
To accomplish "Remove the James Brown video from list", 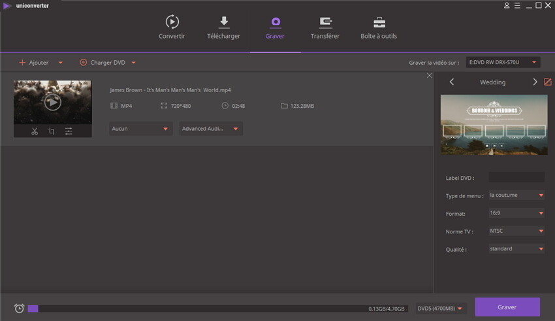I will (x=429, y=76).
